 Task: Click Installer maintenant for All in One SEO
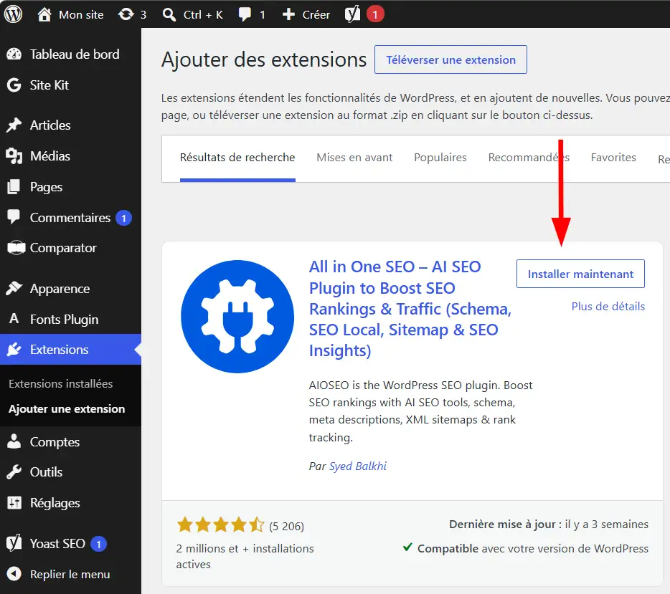(580, 274)
